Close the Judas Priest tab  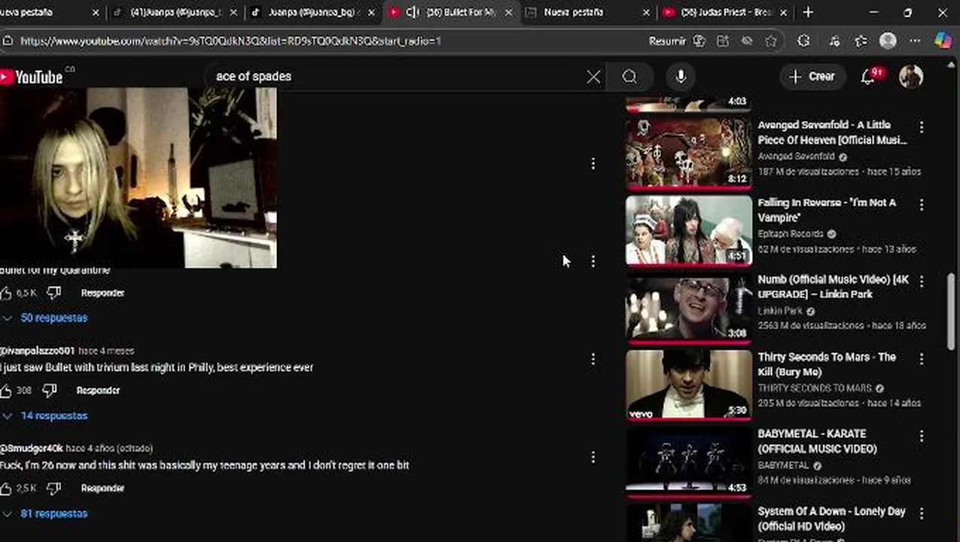[x=784, y=13]
